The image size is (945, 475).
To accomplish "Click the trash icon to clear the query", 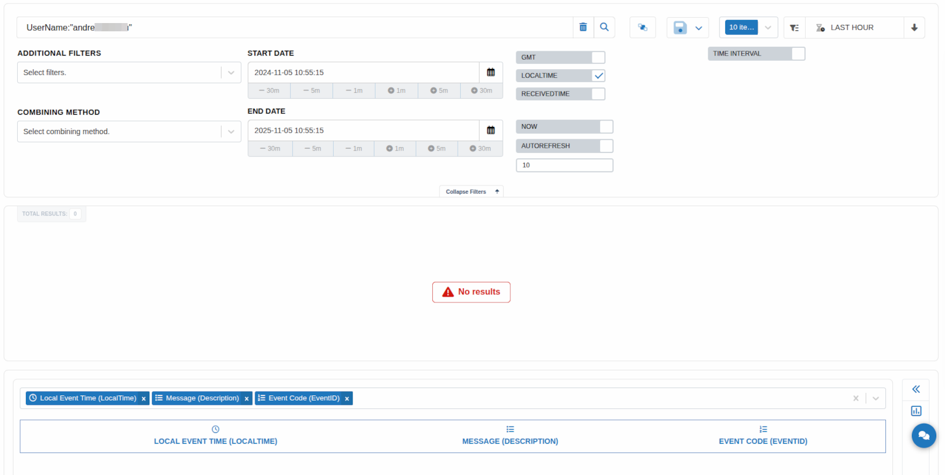I will (x=583, y=27).
